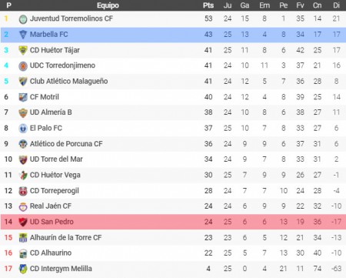Open Atlético de Porcuna CF team link

pos(66,144)
